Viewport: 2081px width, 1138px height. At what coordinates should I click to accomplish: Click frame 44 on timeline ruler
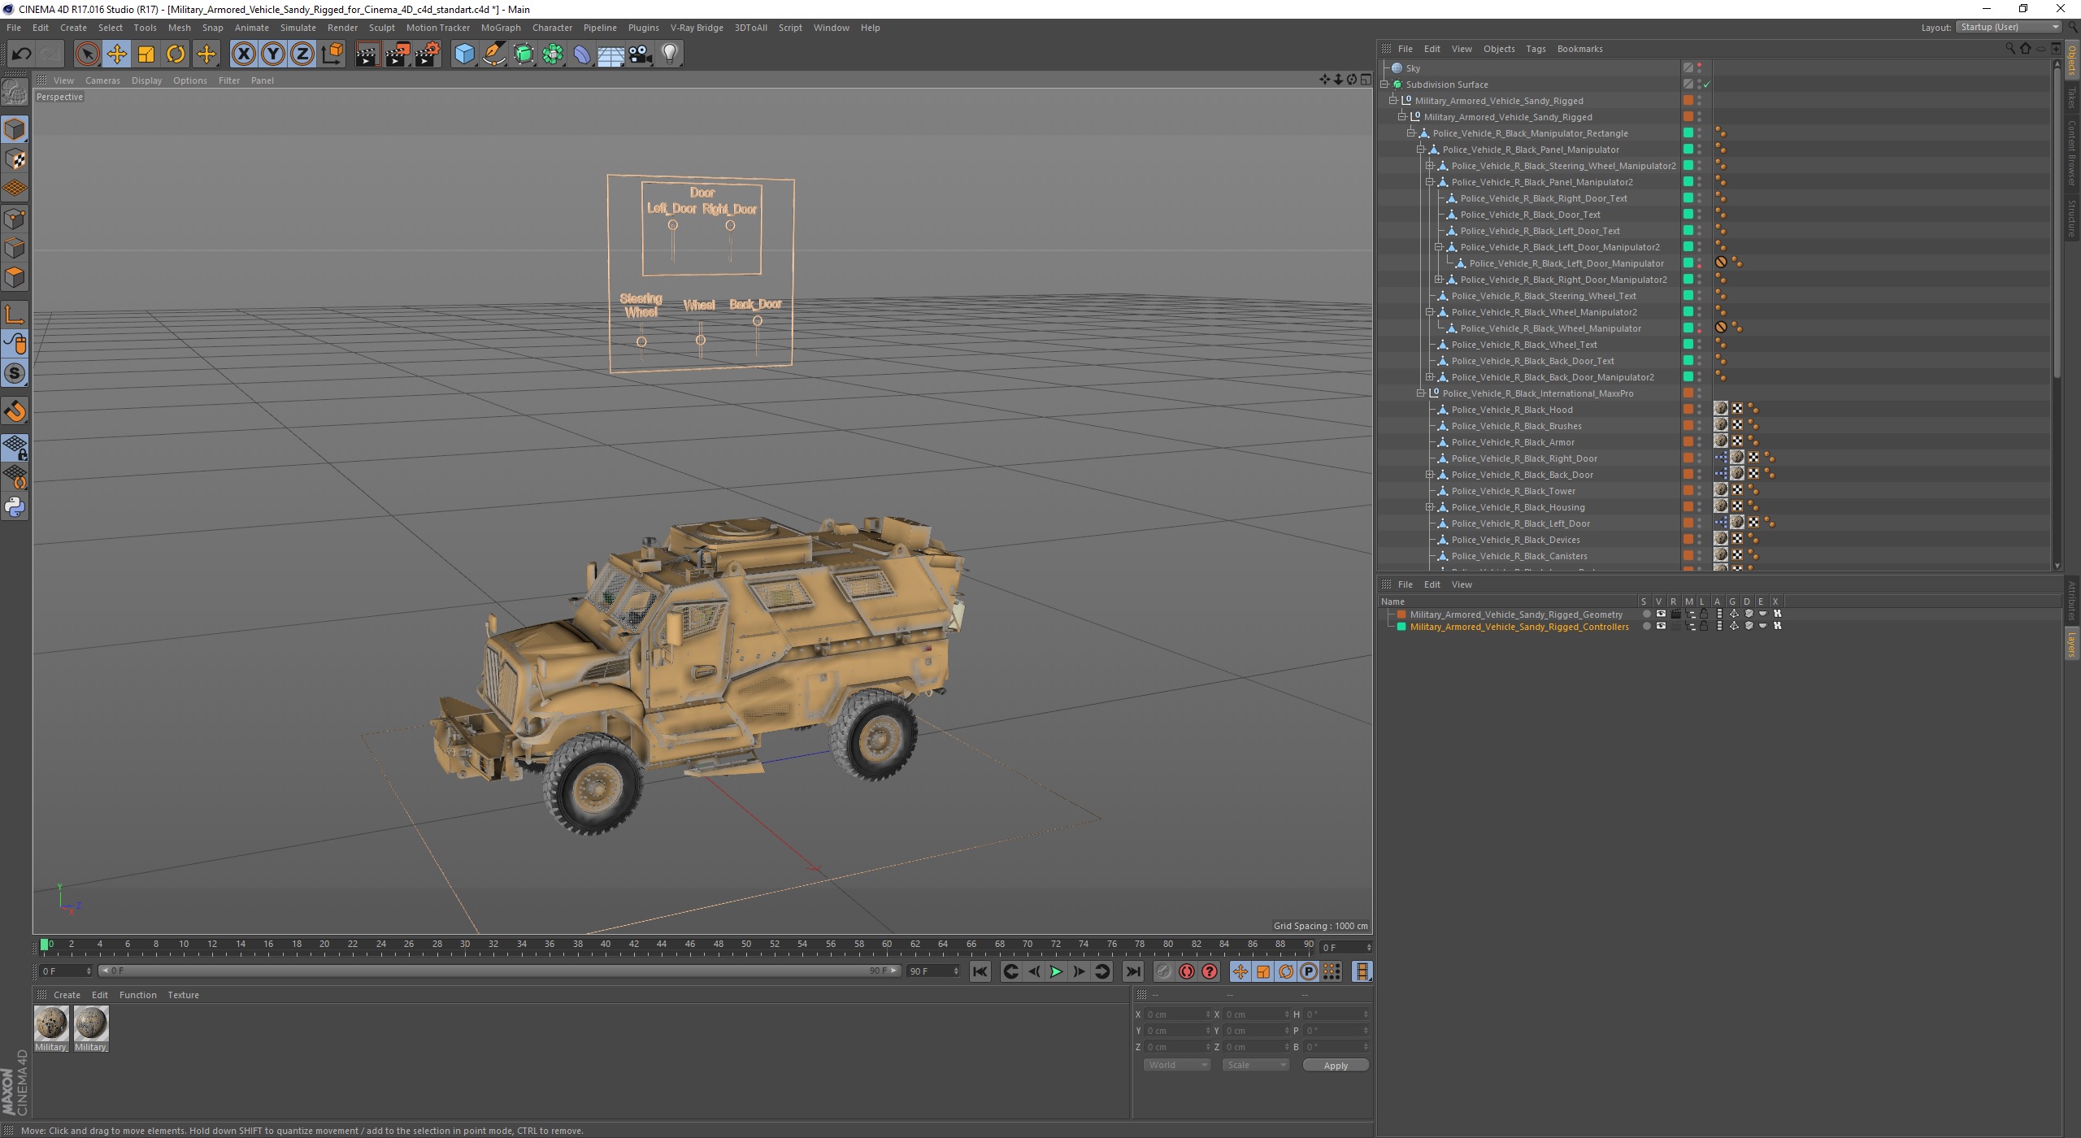661,945
